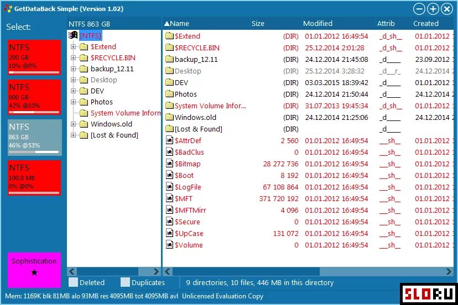Screen dimensions: 458x305
Task: Click the $UpCase file icon
Action: [169, 233]
